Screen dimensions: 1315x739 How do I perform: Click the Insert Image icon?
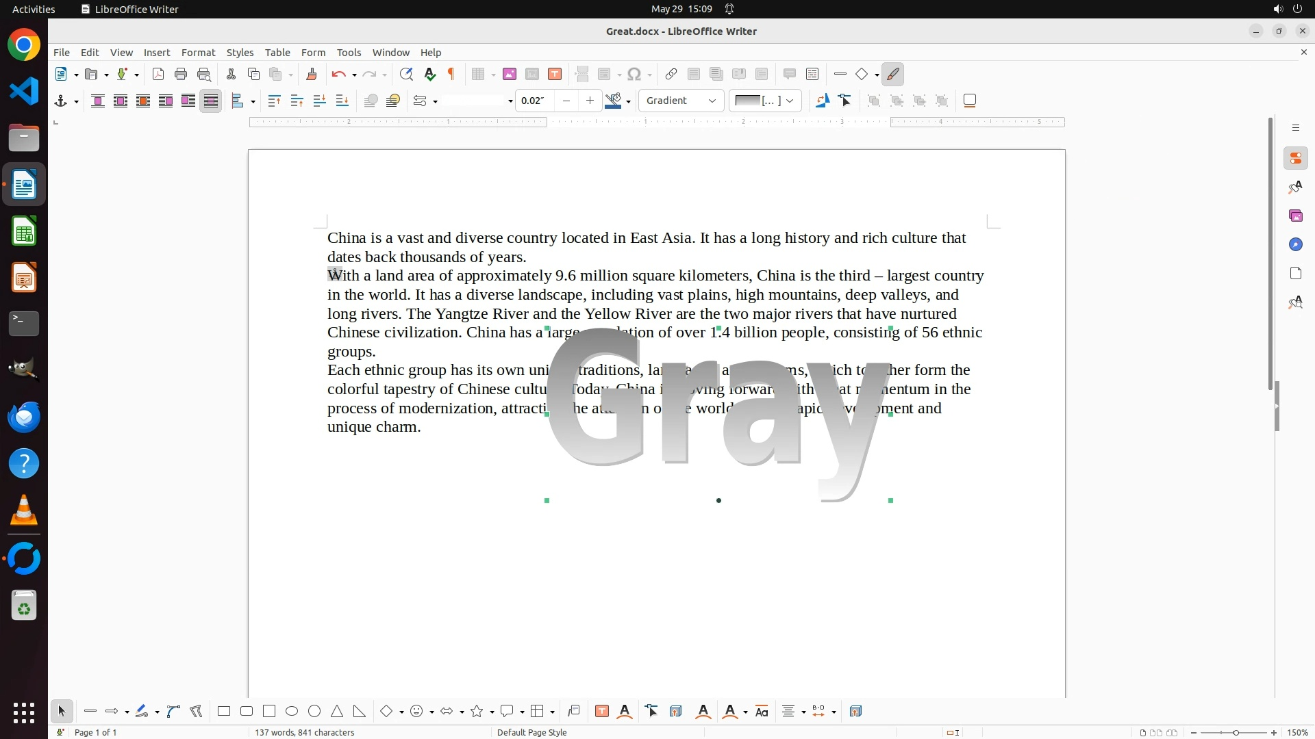(x=510, y=75)
